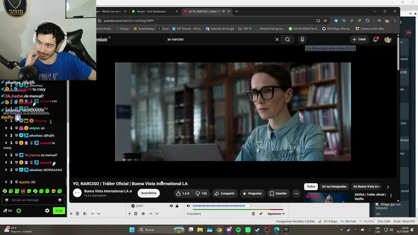418x235 pixels.
Task: Toggle visibility of the CHAT source in OBS
Action: [x=171, y=206]
